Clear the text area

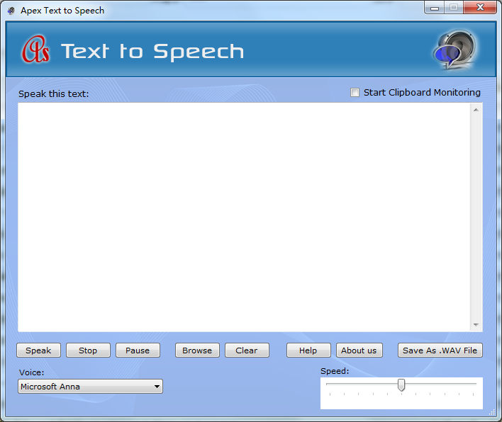click(x=247, y=350)
